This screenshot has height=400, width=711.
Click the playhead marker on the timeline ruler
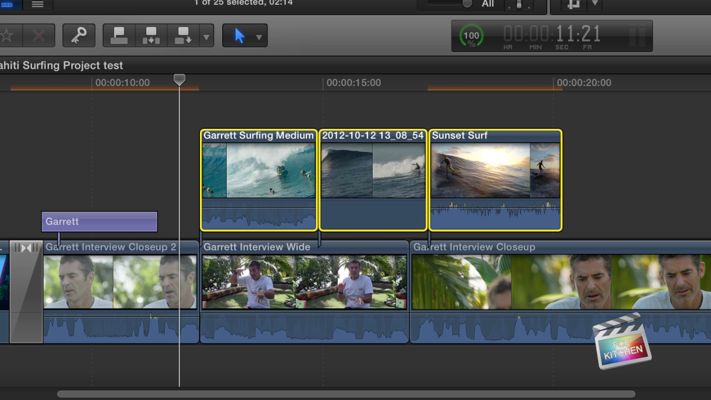pos(179,79)
